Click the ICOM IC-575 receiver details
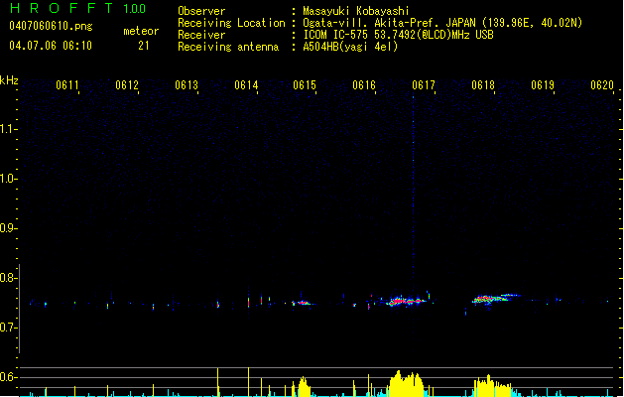This screenshot has height=397, width=624. pyautogui.click(x=399, y=35)
